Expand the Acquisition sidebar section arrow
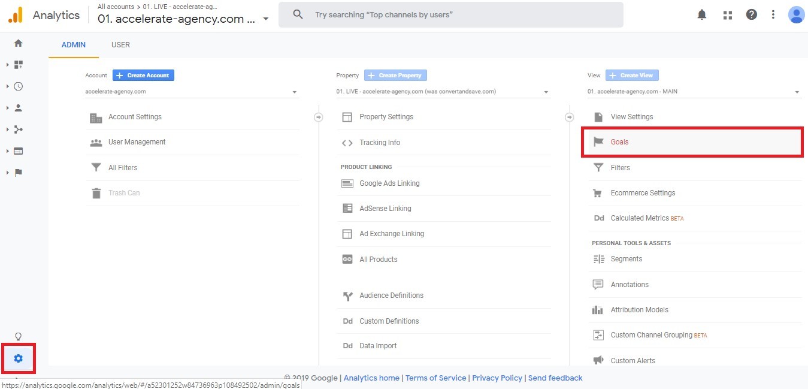This screenshot has height=389, width=808. pos(8,129)
